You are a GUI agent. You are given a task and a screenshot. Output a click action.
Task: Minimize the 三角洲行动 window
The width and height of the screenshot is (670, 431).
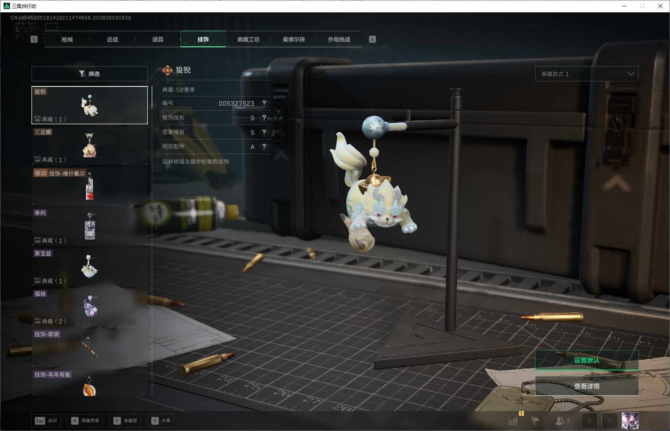click(624, 6)
